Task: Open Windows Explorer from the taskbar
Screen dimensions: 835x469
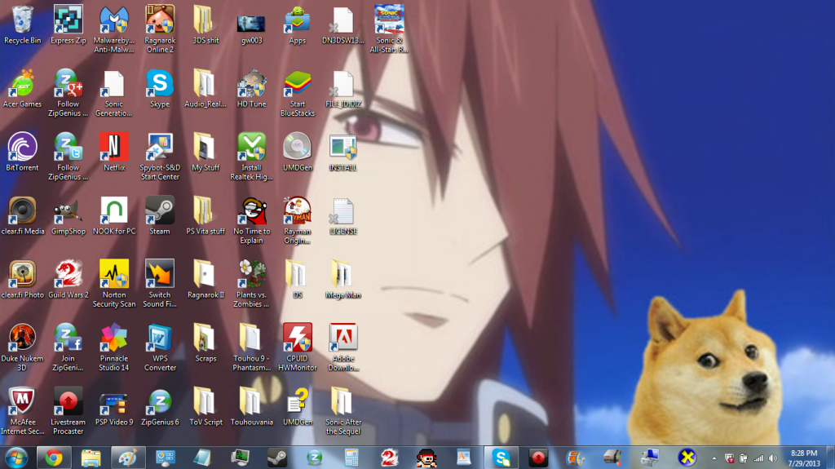Action: click(x=91, y=458)
